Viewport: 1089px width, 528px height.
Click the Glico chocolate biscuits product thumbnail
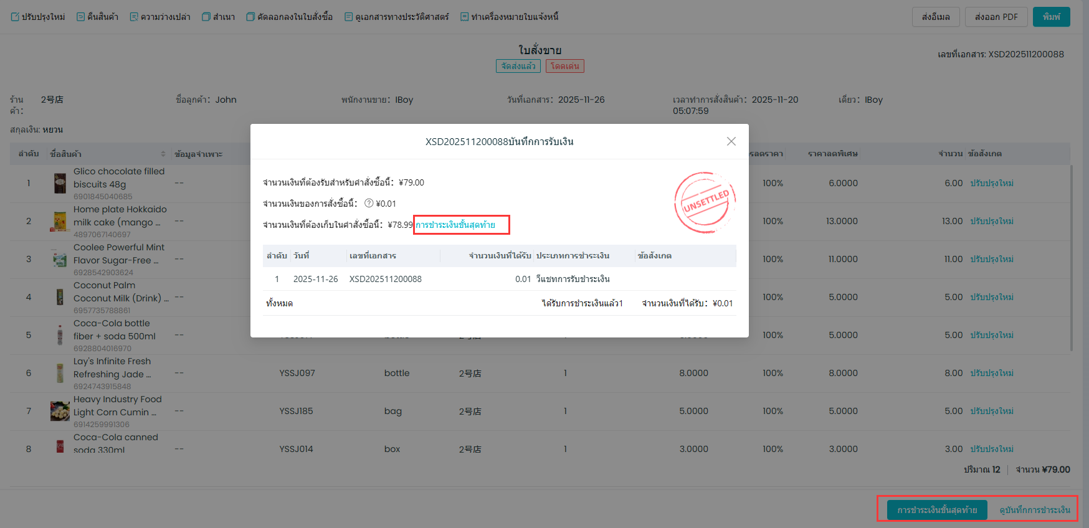point(60,184)
